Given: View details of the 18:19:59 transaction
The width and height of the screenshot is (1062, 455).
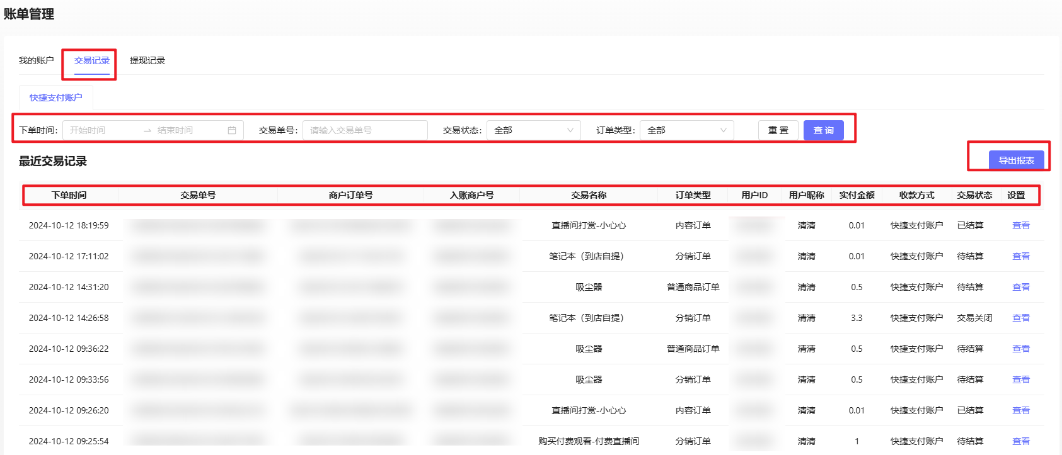Looking at the screenshot, I should click(x=1020, y=225).
